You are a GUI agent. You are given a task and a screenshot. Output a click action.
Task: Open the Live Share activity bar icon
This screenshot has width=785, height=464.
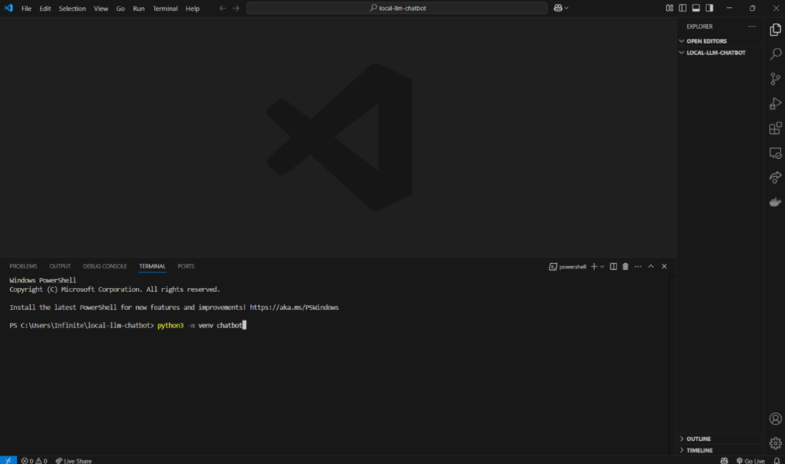[775, 178]
